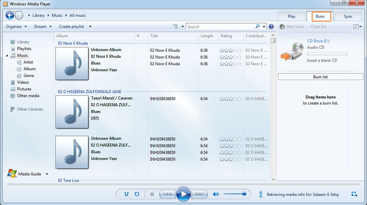Click the Back navigation arrow
Viewport: 367px width, 205px height.
[10, 16]
